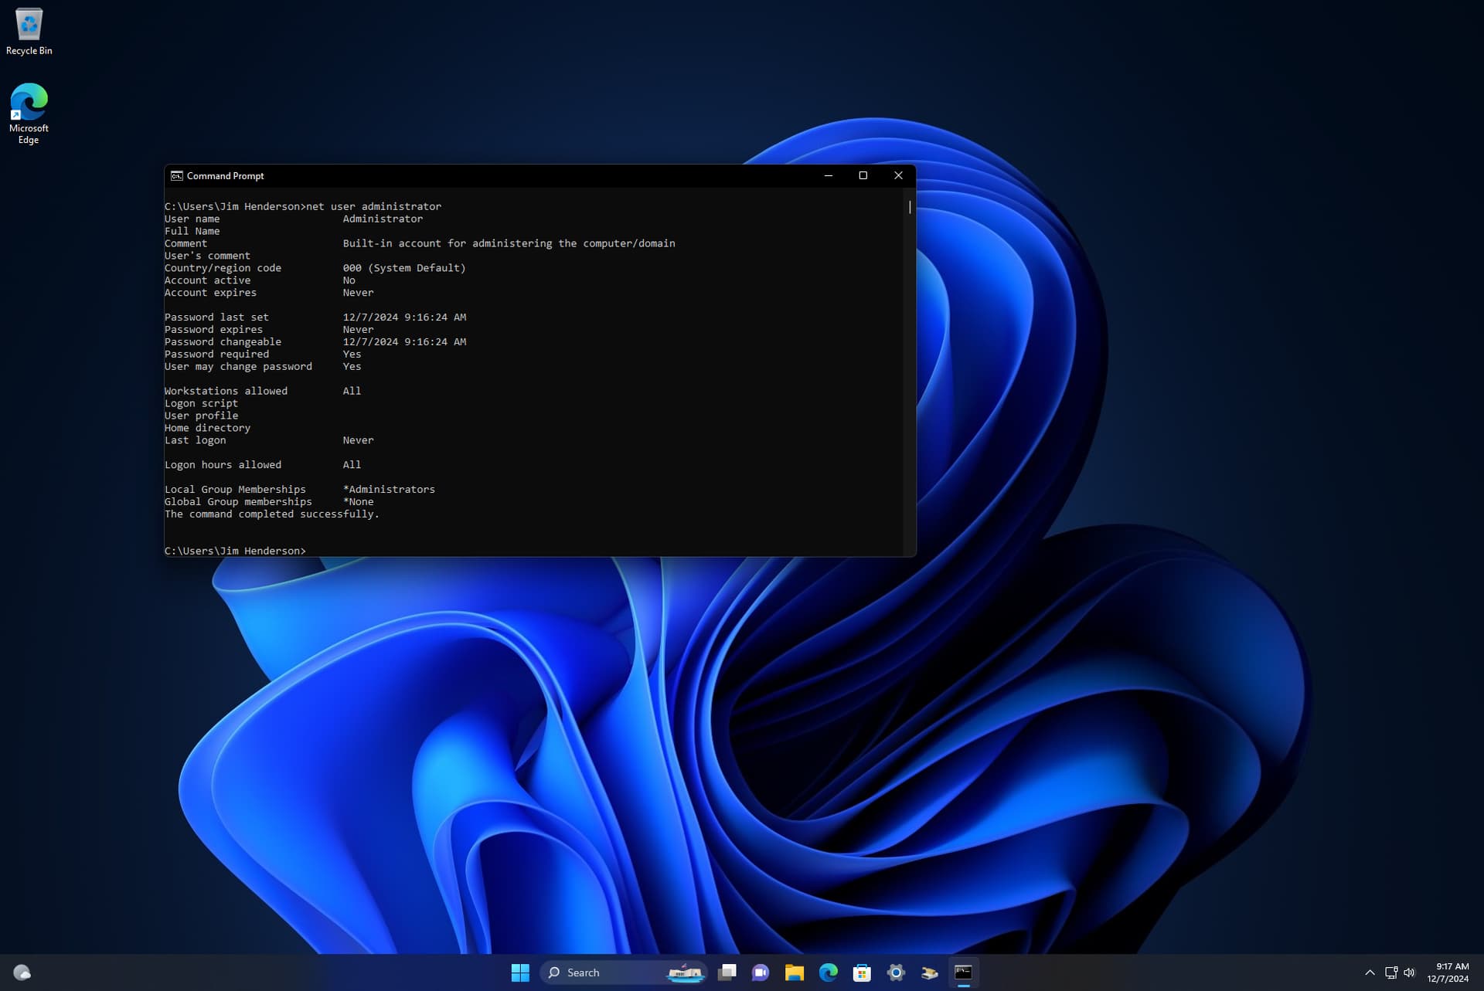
Task: Click the weather widgets taskbar icon
Action: [22, 972]
